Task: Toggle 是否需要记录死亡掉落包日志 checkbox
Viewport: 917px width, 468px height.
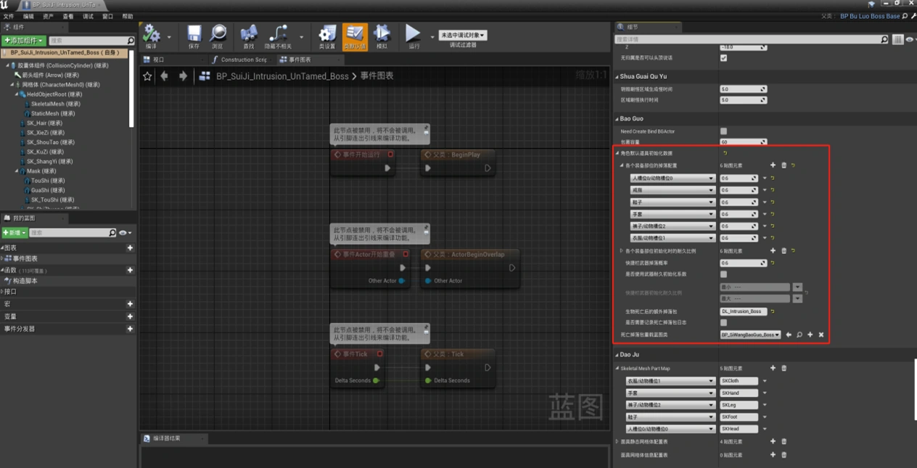Action: [x=723, y=322]
